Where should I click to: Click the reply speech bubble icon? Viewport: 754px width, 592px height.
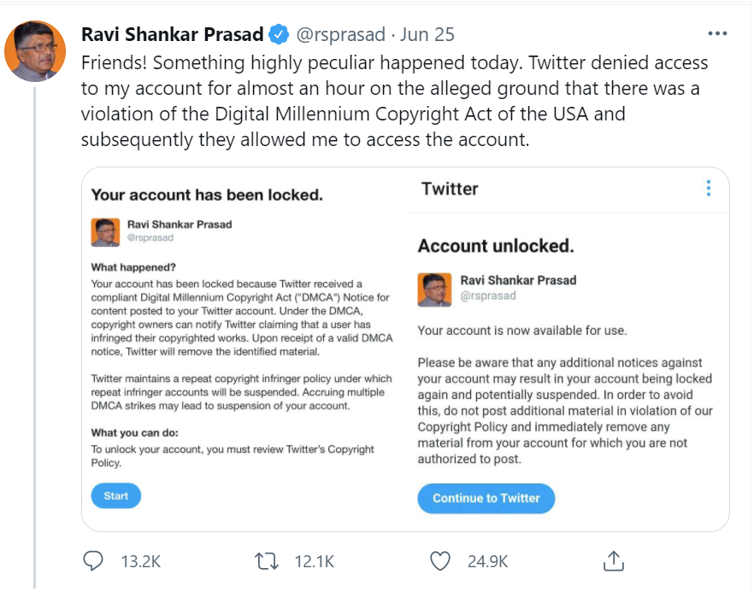click(x=93, y=560)
